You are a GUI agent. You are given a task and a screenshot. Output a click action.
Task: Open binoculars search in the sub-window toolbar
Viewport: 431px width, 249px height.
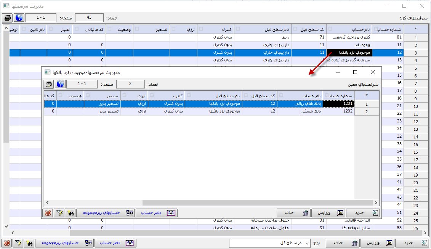pyautogui.click(x=70, y=213)
